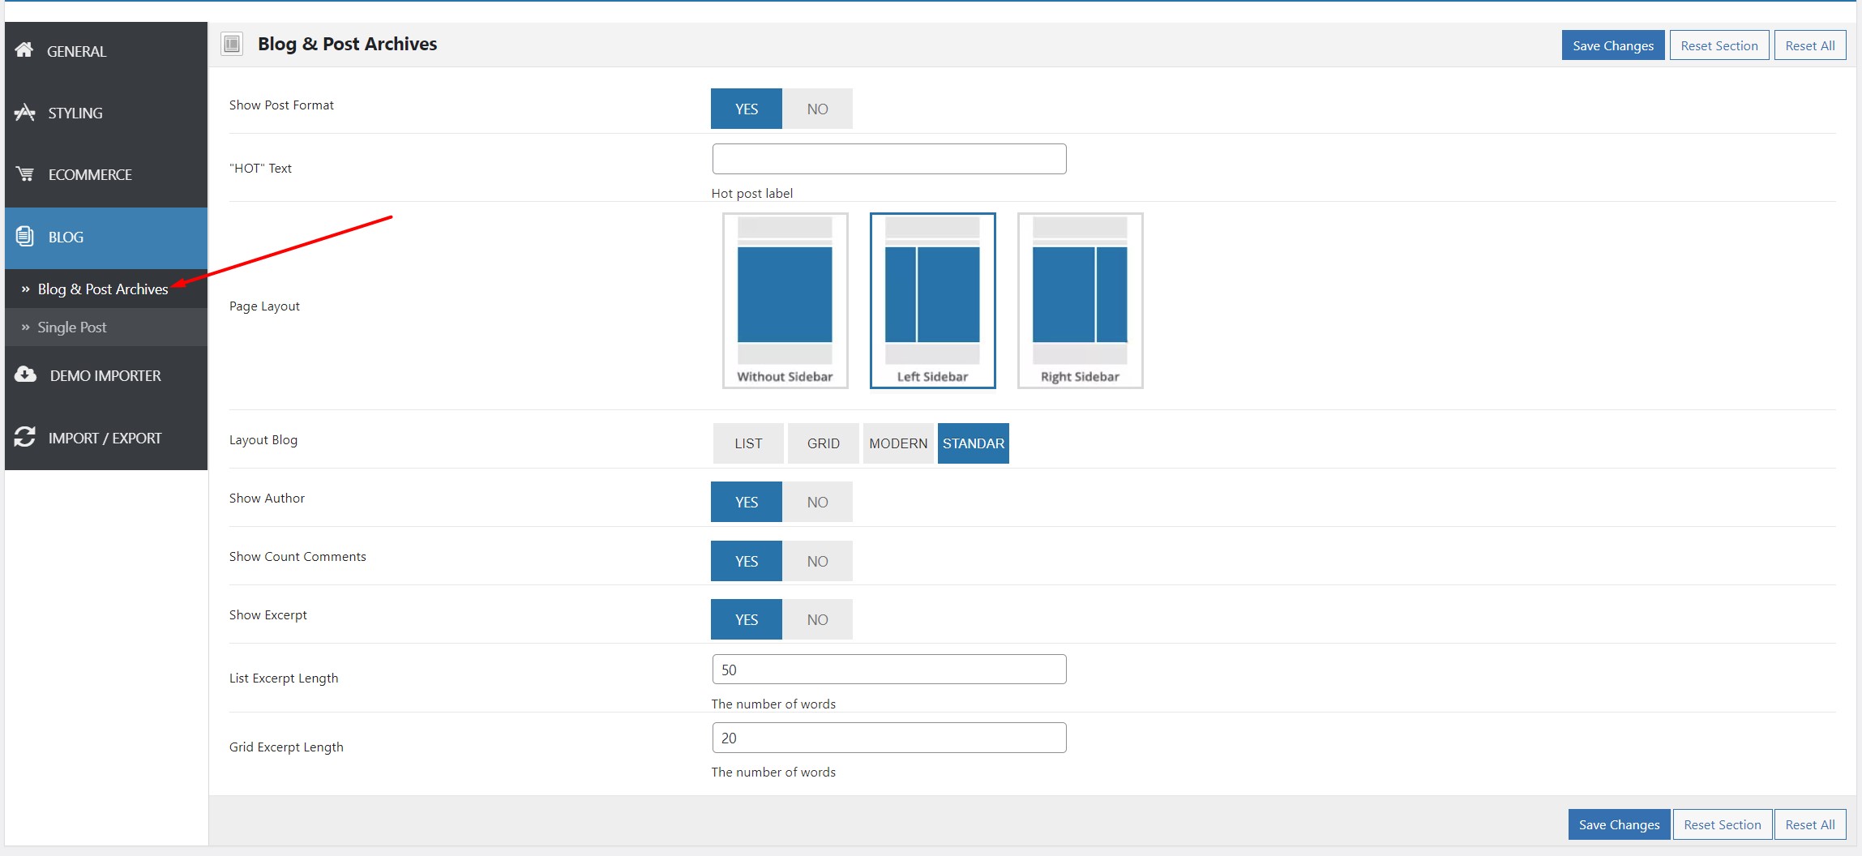This screenshot has width=1862, height=856.
Task: Click the home icon beside General
Action: point(24,50)
